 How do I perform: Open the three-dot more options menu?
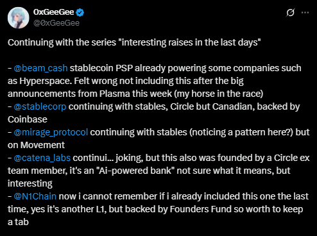[305, 13]
